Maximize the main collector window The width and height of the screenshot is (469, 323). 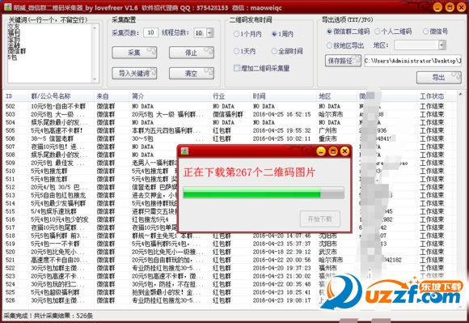(x=450, y=7)
